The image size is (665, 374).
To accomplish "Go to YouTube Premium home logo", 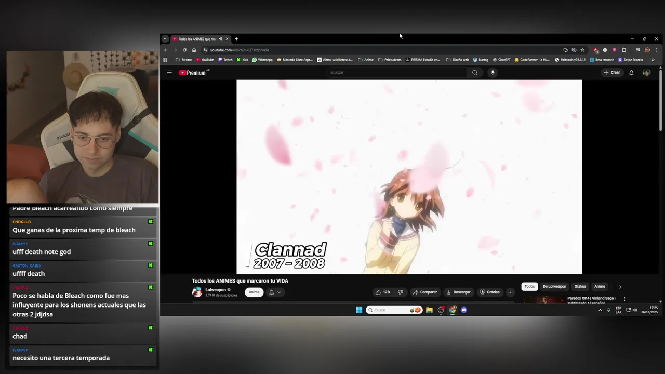I will (193, 73).
